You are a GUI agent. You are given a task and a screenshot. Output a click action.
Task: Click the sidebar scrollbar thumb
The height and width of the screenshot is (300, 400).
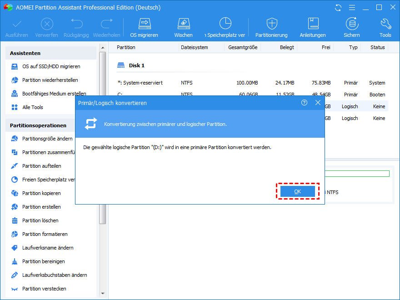click(103, 138)
